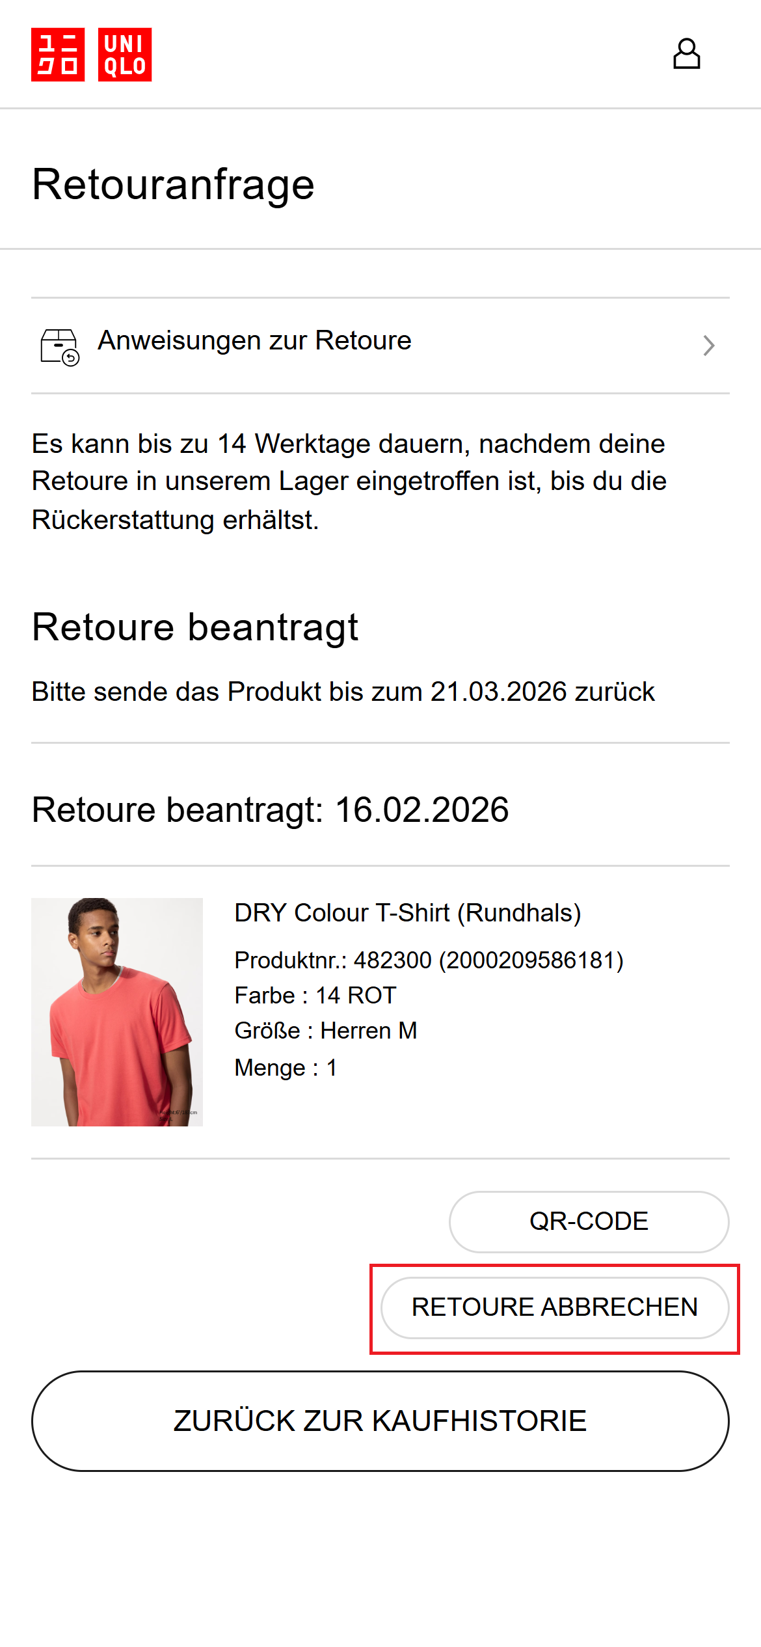The image size is (761, 1647).
Task: Click the 'Größe : Herren M' size line
Action: click(326, 1031)
